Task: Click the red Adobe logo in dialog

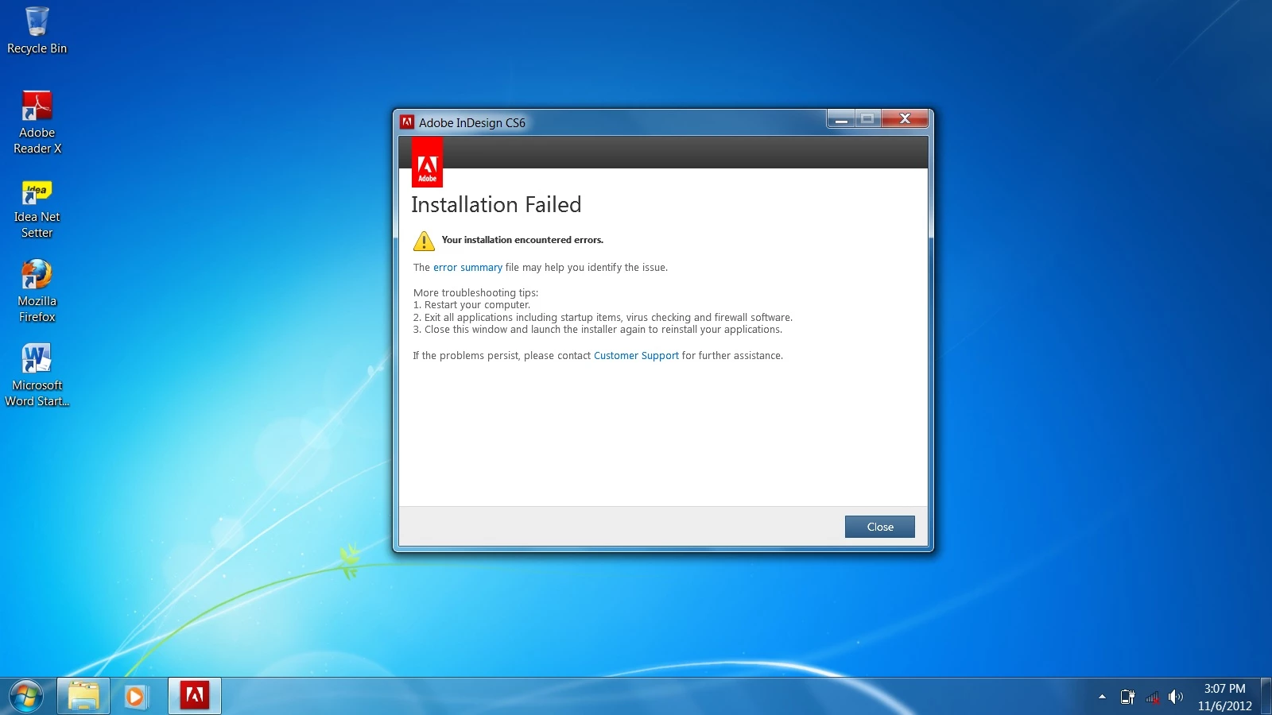Action: coord(427,162)
